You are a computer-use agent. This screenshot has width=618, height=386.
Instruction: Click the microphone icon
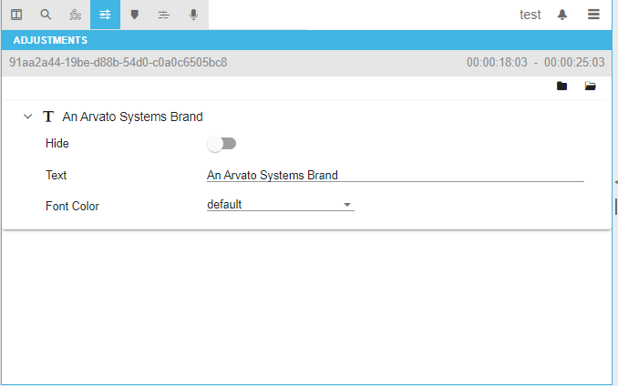193,15
